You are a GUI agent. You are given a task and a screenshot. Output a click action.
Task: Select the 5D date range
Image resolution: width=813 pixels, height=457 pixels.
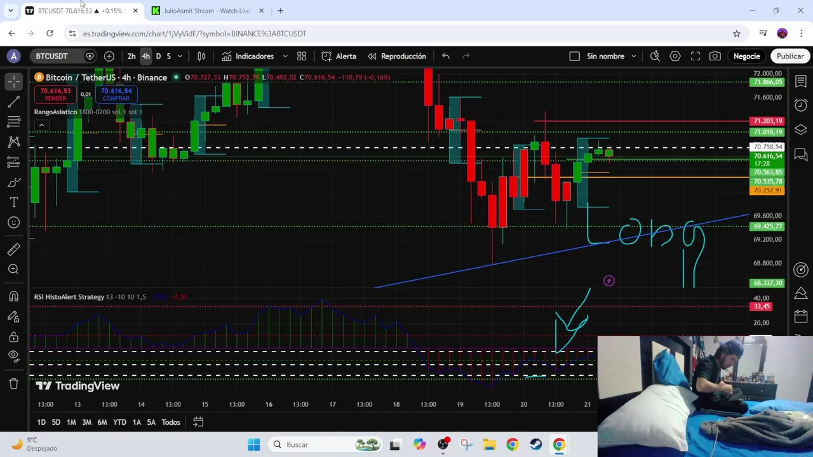tap(56, 422)
